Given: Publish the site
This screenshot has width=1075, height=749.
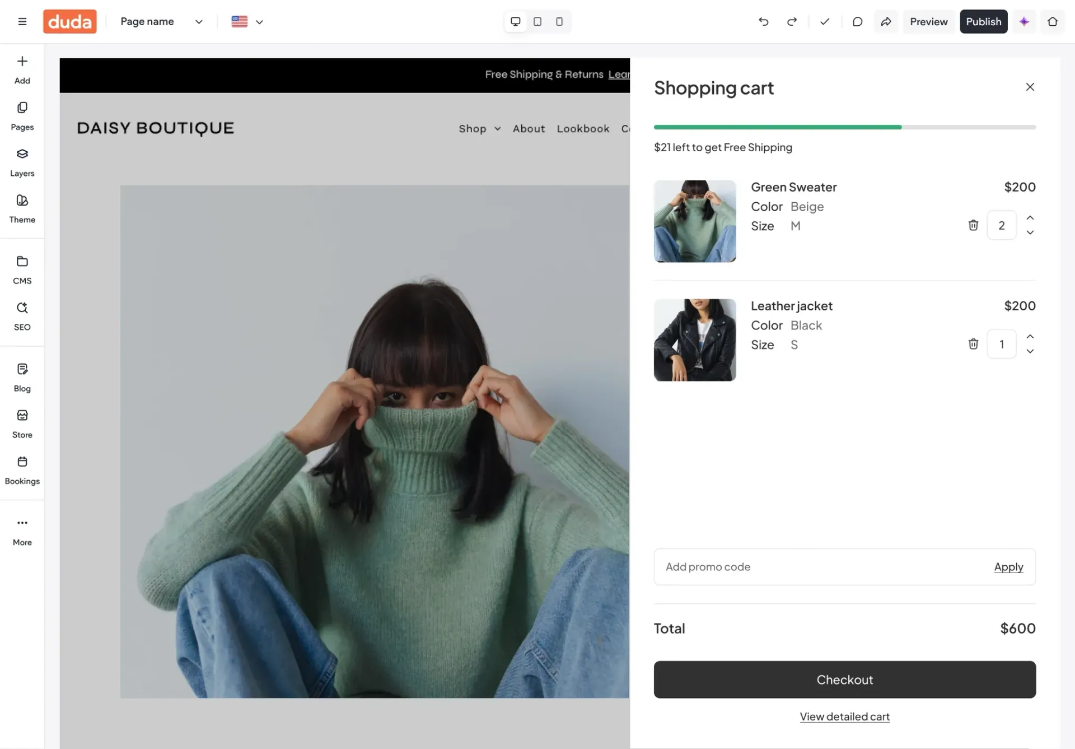Looking at the screenshot, I should point(984,21).
